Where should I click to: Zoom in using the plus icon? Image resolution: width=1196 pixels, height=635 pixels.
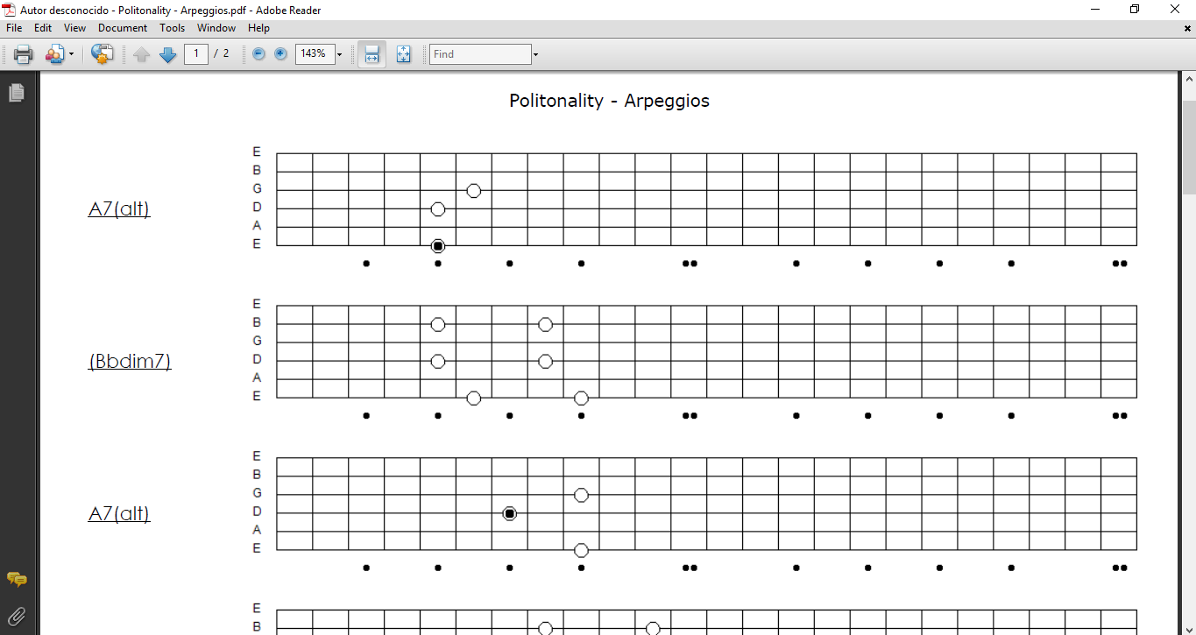280,54
